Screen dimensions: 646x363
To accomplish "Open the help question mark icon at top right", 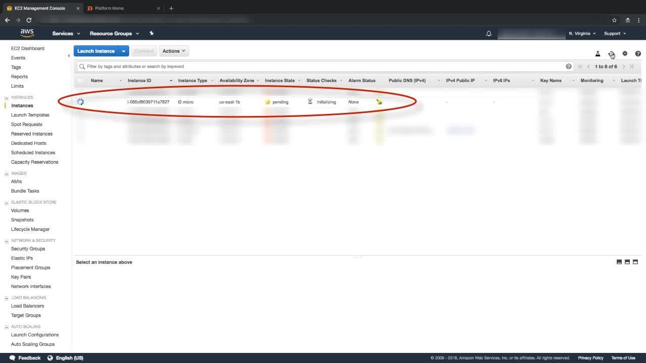I will tap(638, 53).
